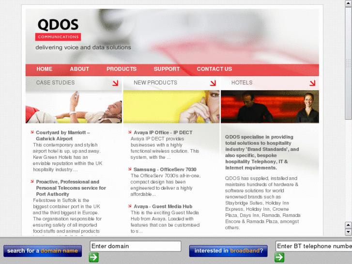The image size is (352, 264).
Task: Open the CONTACT US menu item
Action: (x=214, y=69)
